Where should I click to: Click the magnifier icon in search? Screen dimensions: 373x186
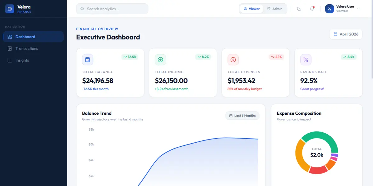pos(82,9)
